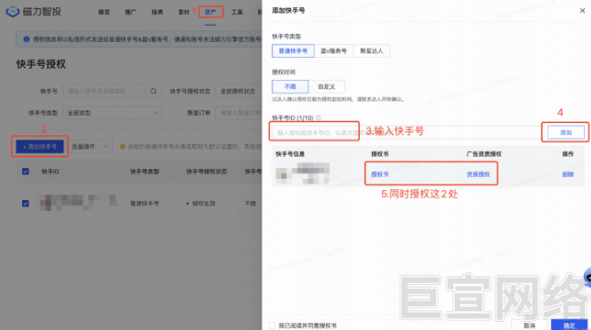Click the help icon beside 快手号ID (1/10)
The image size is (591, 330).
pyautogui.click(x=319, y=118)
